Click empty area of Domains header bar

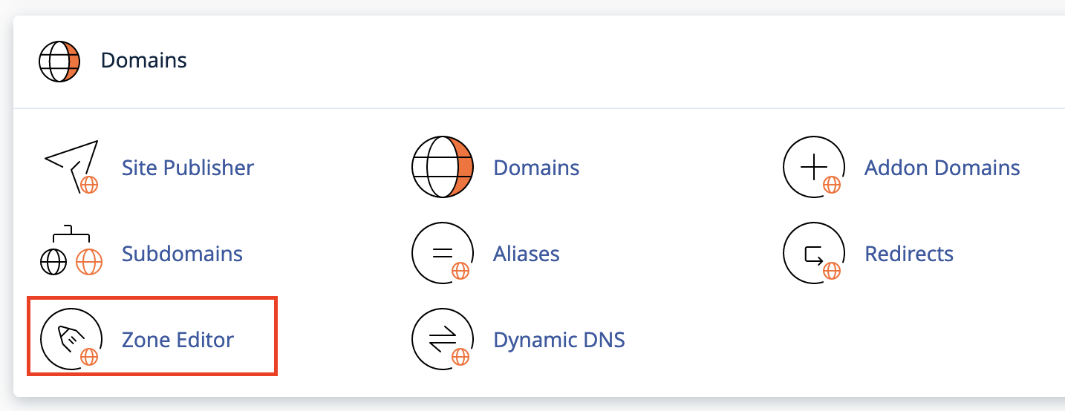pyautogui.click(x=594, y=60)
